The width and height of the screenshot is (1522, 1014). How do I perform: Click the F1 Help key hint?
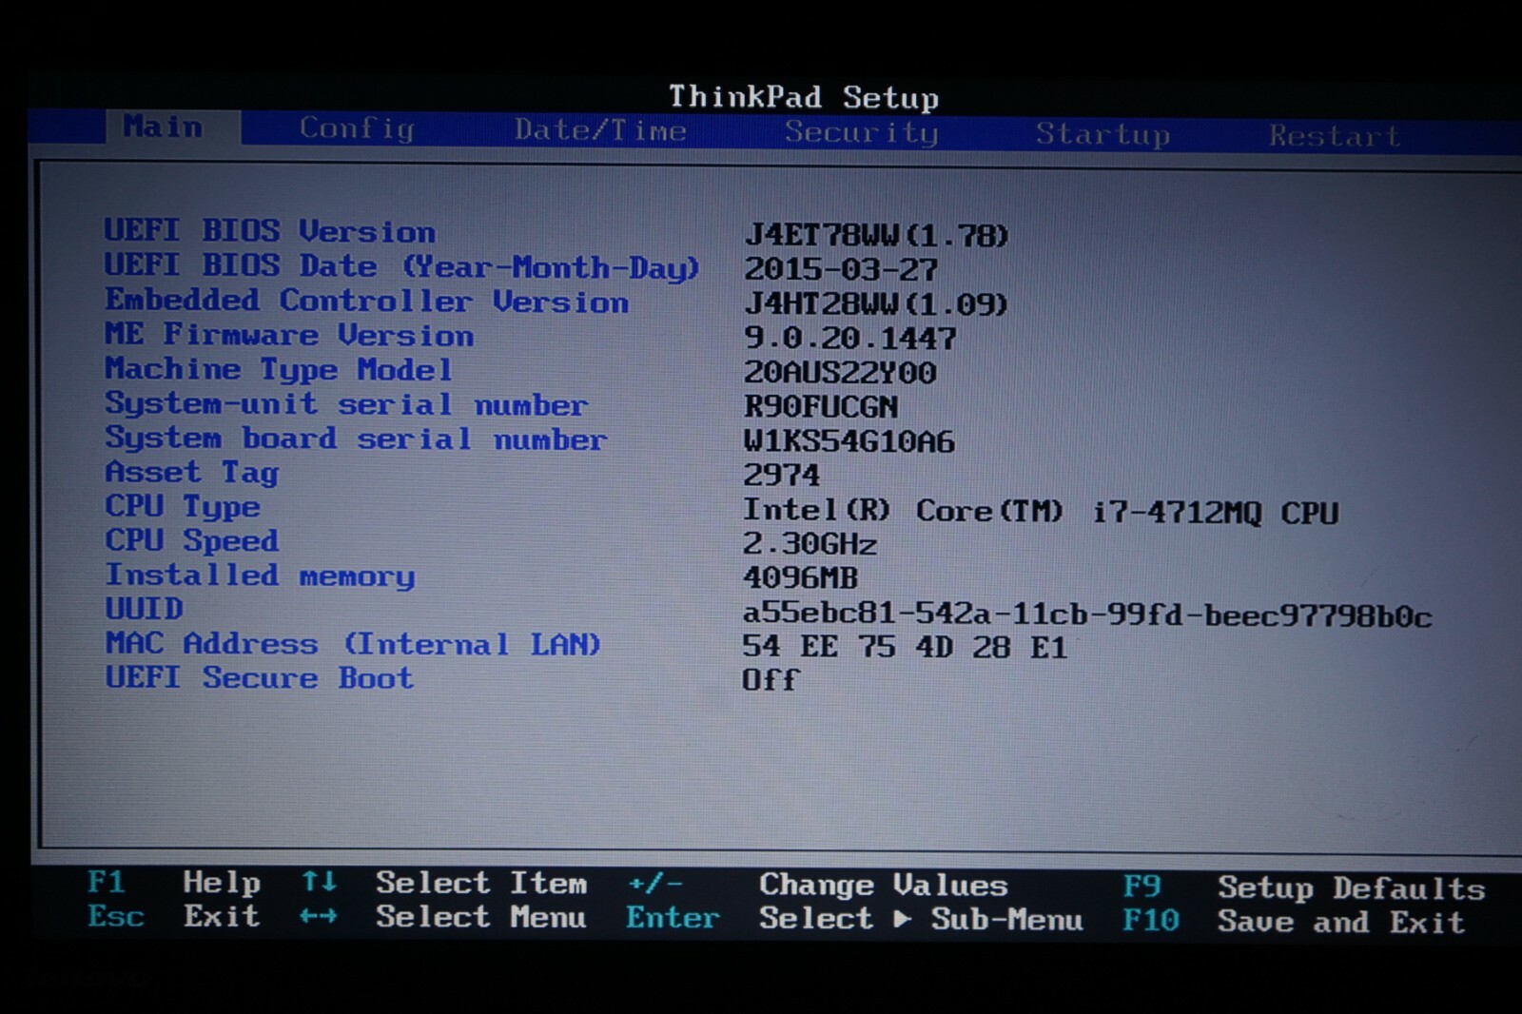[x=173, y=883]
